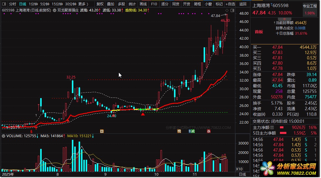
Task: Click the 榜 event marker icon
Action: coord(179,131)
